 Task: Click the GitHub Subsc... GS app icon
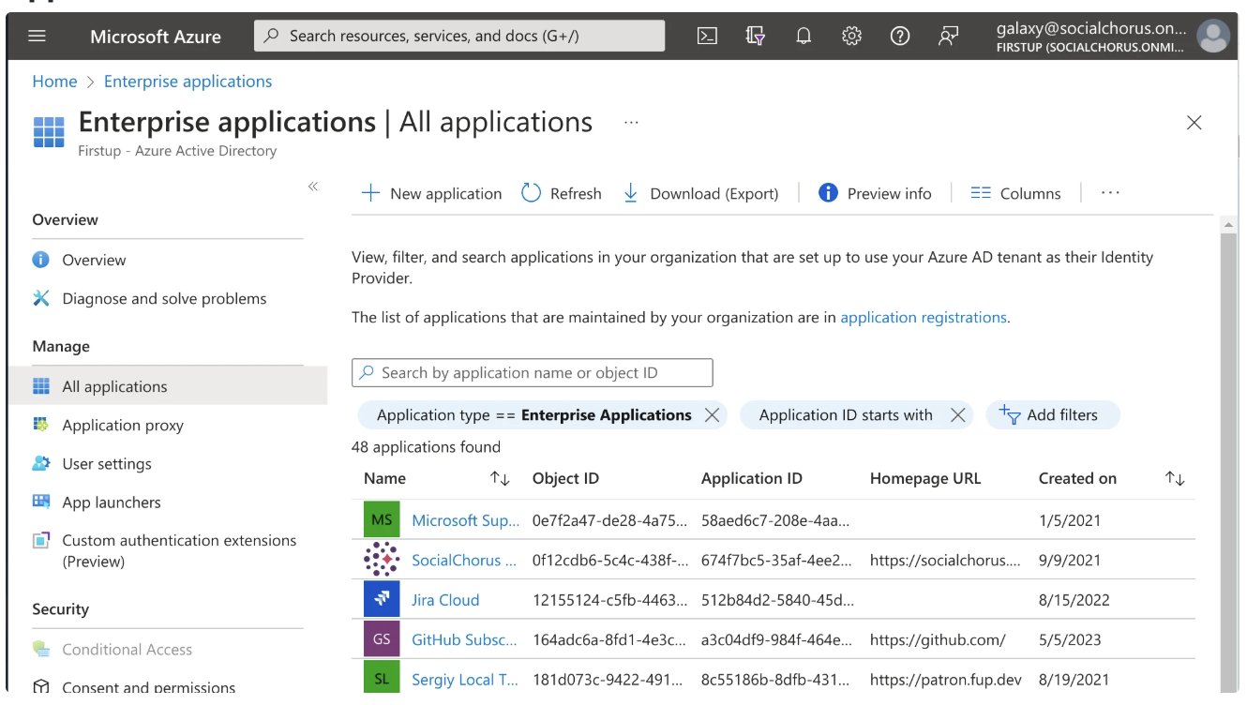(382, 639)
